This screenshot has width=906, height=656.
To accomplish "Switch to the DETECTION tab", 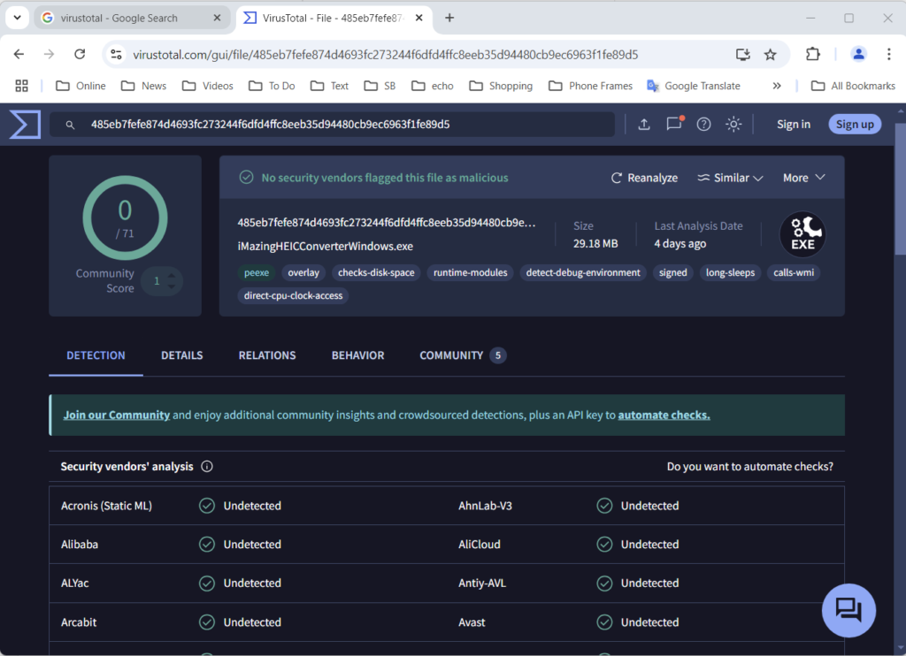I will click(96, 355).
